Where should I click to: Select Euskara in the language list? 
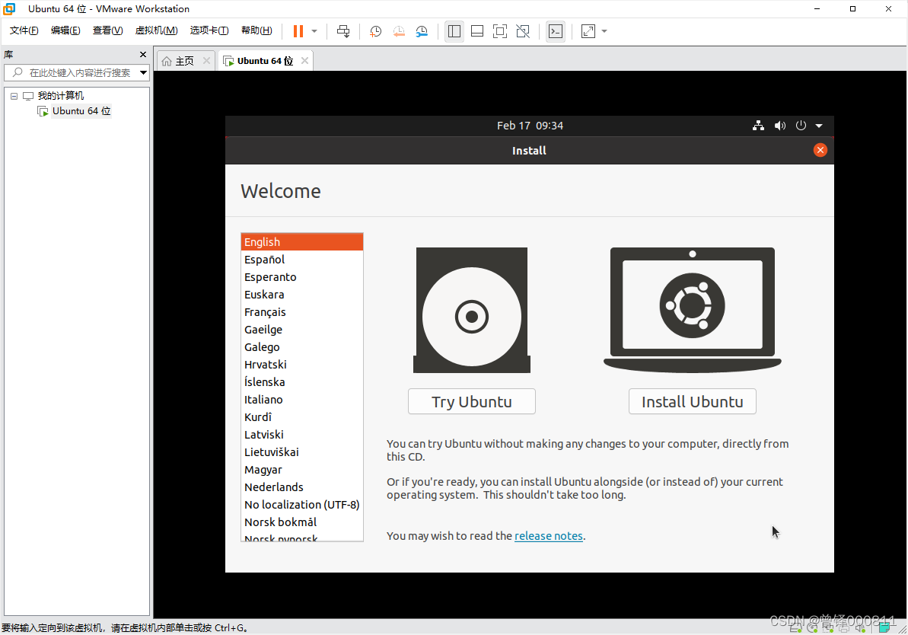coord(301,295)
